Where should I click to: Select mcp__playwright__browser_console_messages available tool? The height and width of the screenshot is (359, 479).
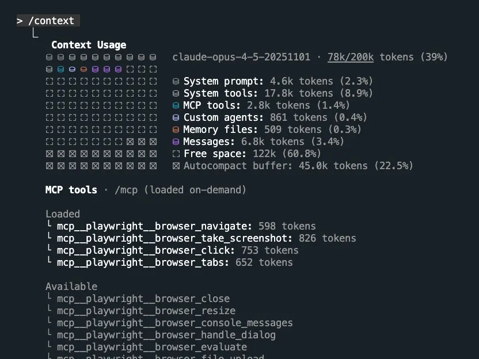175,323
